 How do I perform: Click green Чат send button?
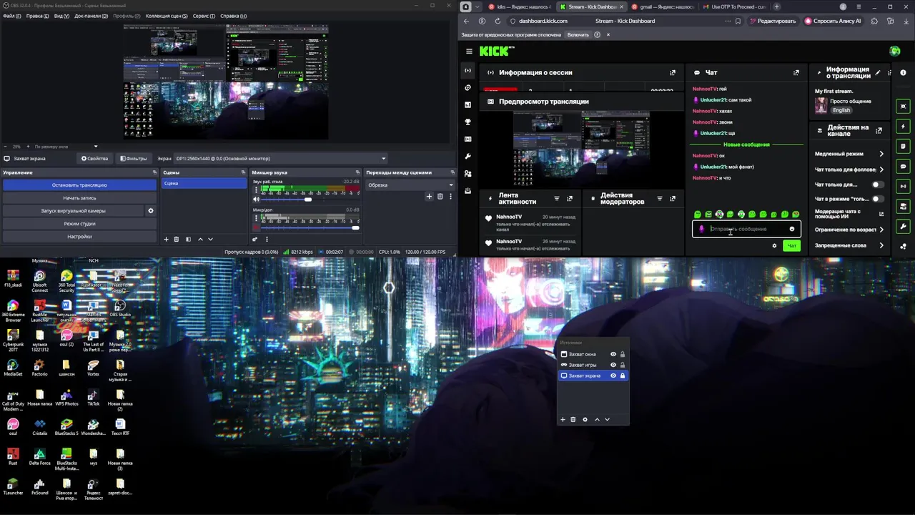[791, 245]
